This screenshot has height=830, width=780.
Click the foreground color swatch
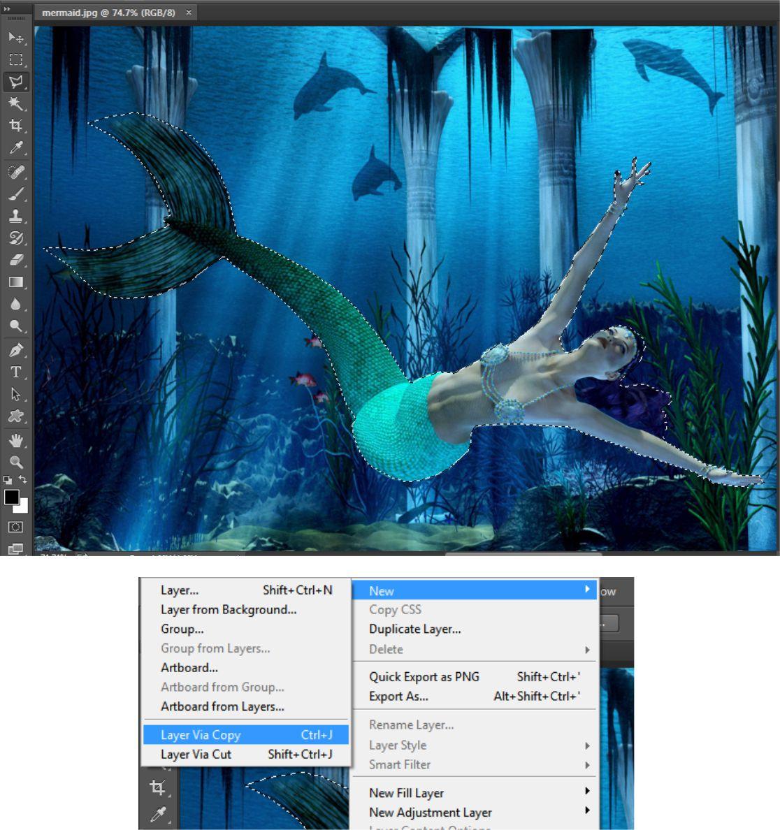(x=11, y=497)
